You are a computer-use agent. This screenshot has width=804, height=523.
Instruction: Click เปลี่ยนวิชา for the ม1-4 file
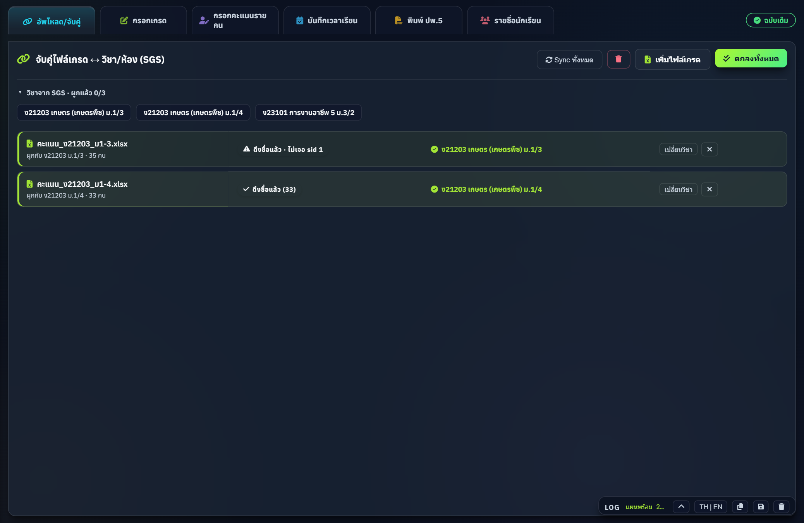(x=678, y=189)
